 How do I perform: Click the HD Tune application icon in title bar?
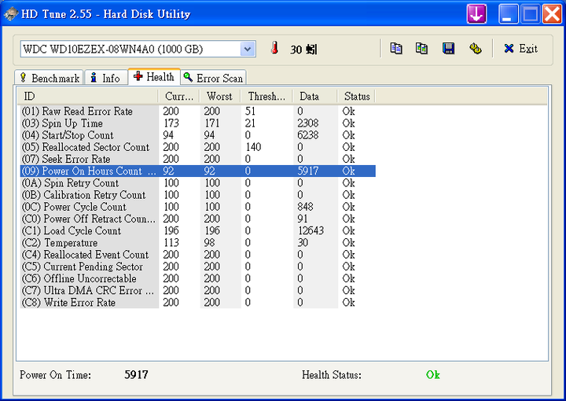point(10,14)
